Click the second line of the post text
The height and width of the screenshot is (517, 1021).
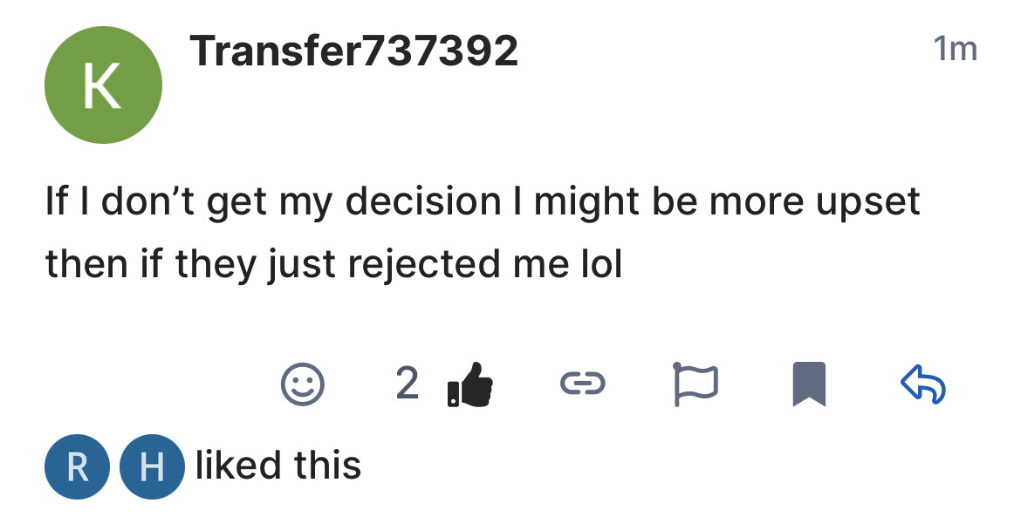coord(333,263)
